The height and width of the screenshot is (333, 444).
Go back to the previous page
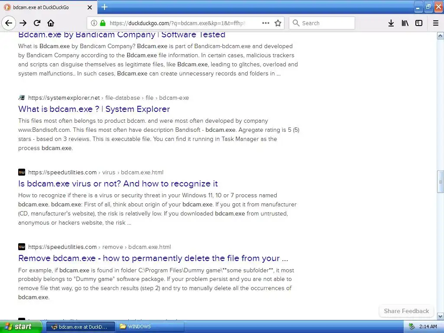(x=9, y=23)
